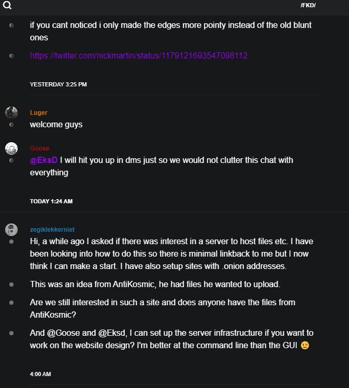This screenshot has width=349, height=388.
Task: Open the /FKD/ channel header
Action: tap(308, 5)
